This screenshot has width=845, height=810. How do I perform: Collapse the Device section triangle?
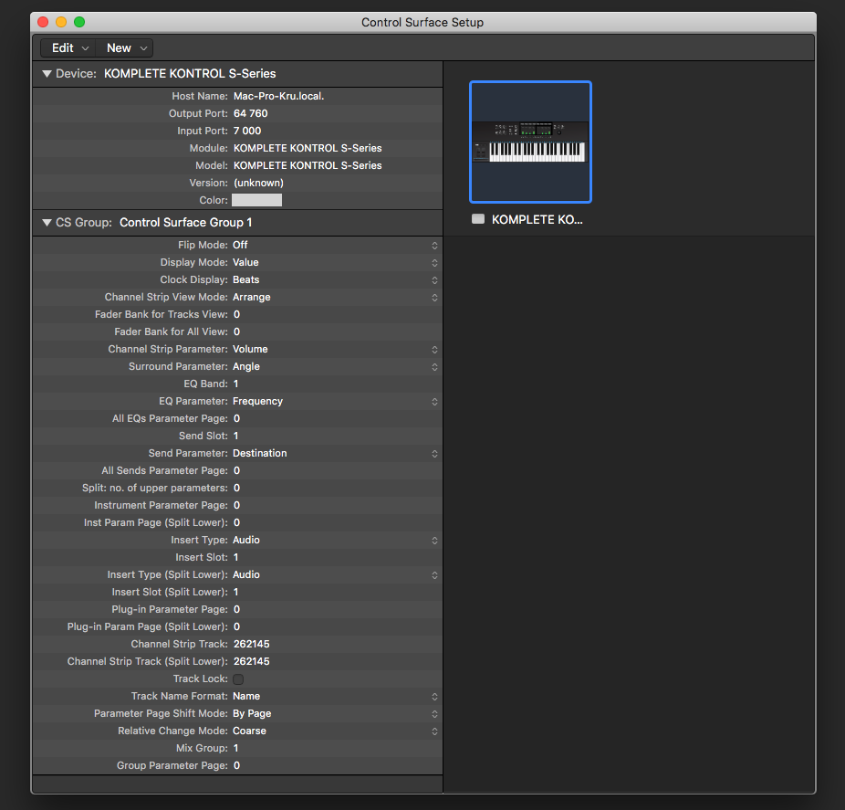[x=47, y=73]
